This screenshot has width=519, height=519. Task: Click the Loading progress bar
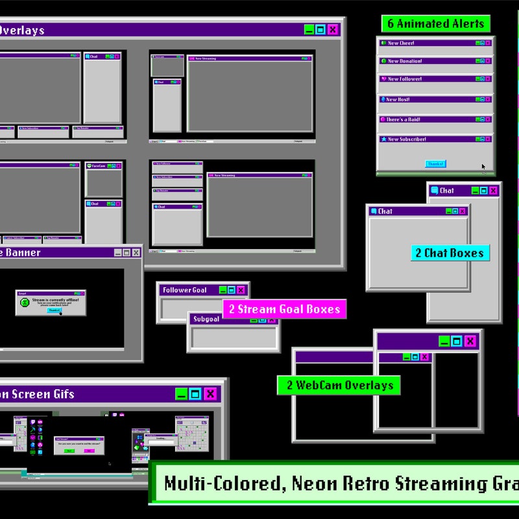(160, 442)
